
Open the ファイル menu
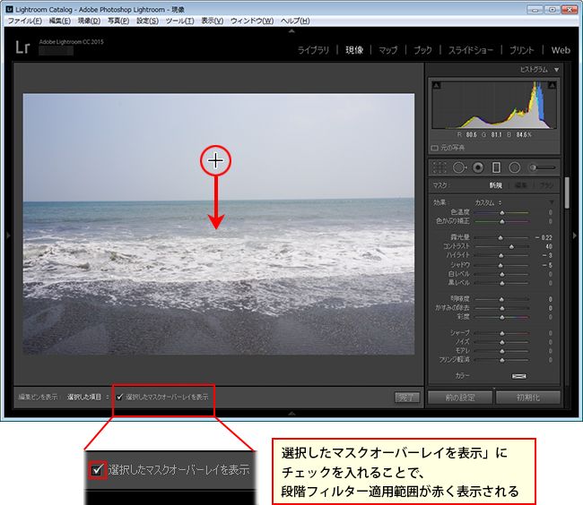point(24,21)
